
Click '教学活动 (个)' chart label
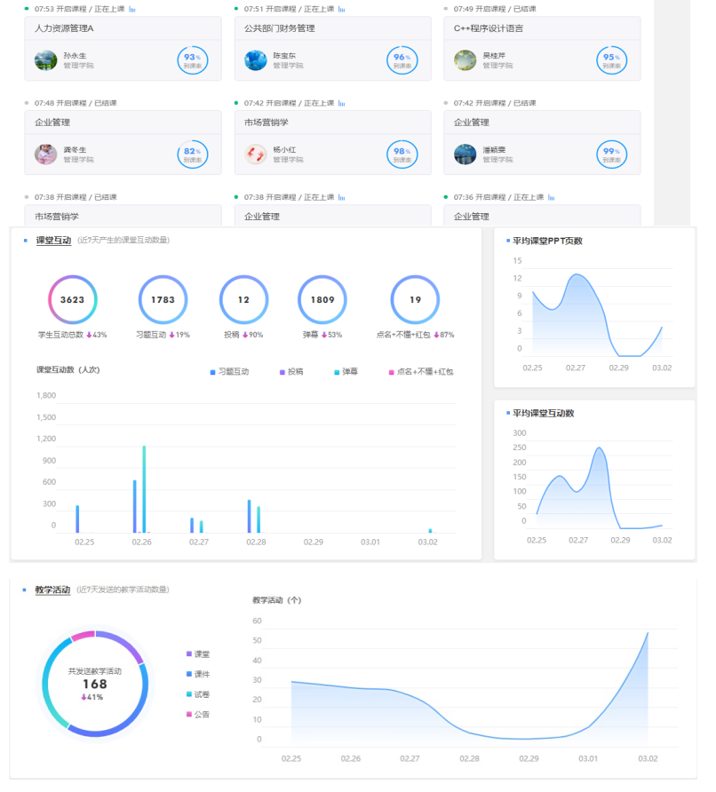(x=277, y=600)
